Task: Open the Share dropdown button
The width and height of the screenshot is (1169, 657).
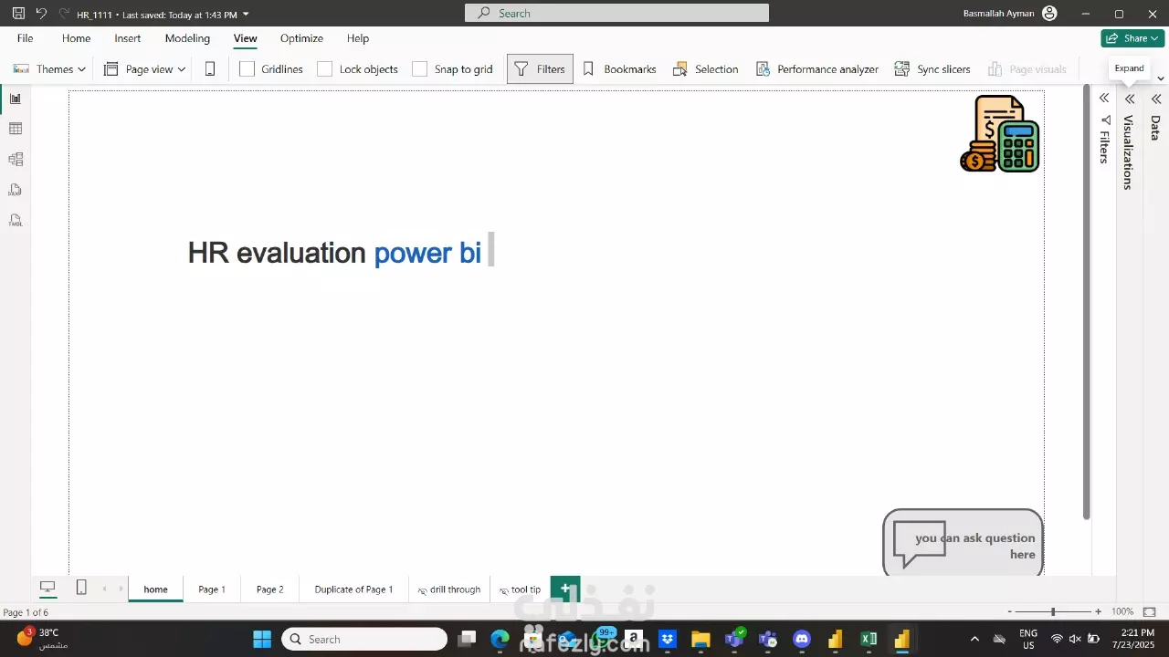Action: click(1132, 38)
